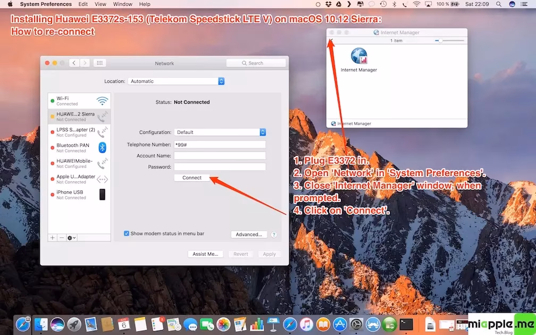
Task: Open Siri from the menu bar
Action: [x=512, y=4]
